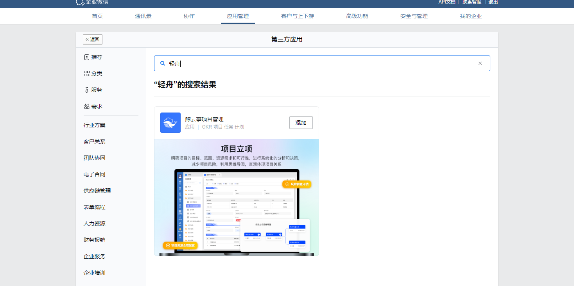Click the 风控前置评估 badge in preview
The height and width of the screenshot is (286, 574).
[297, 184]
